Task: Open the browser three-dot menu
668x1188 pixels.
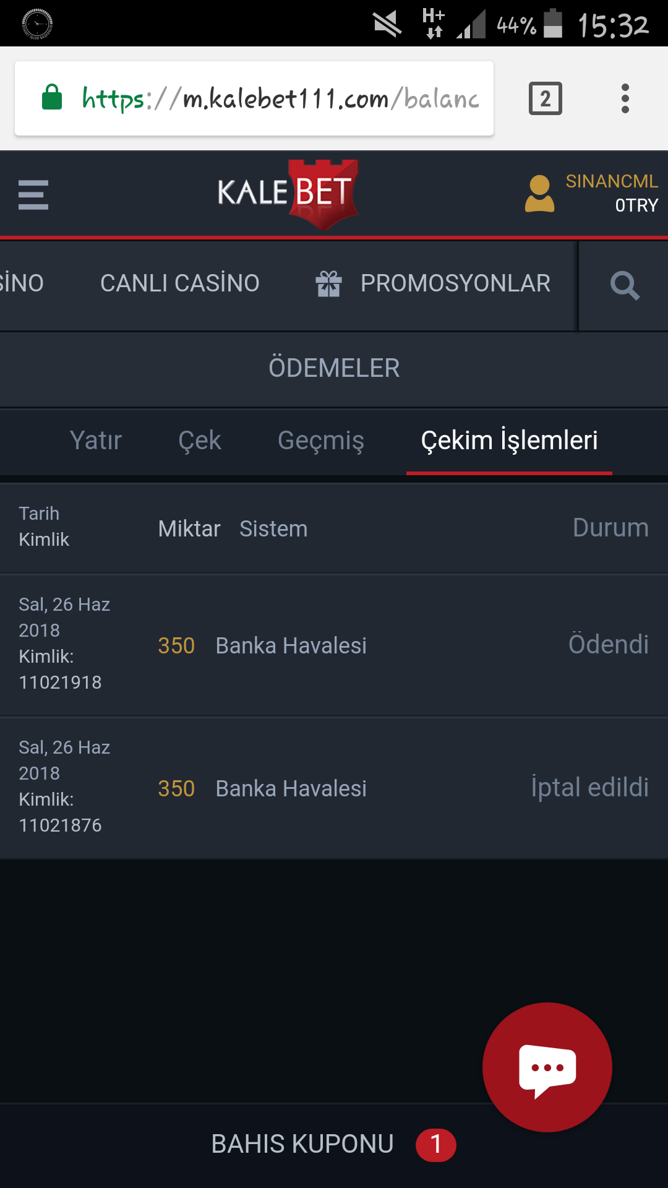Action: [625, 98]
